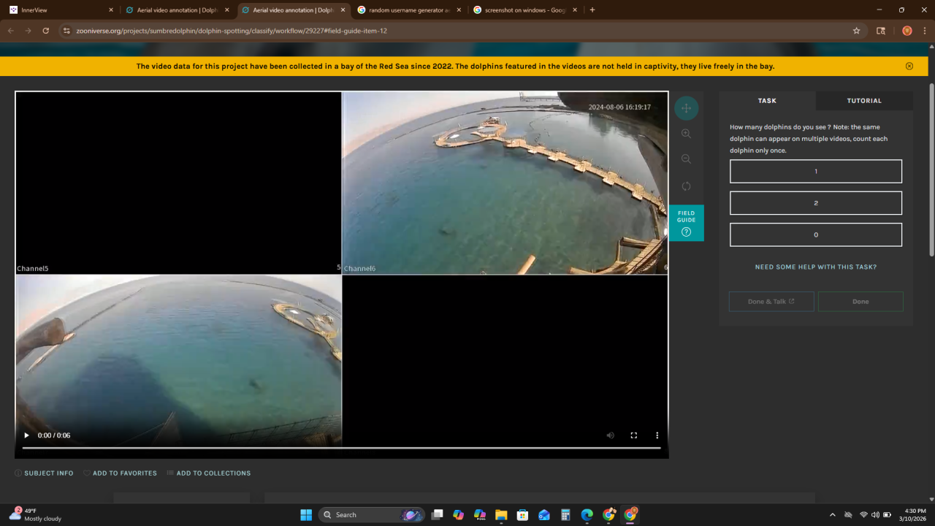Add subject to favorites

[120, 473]
